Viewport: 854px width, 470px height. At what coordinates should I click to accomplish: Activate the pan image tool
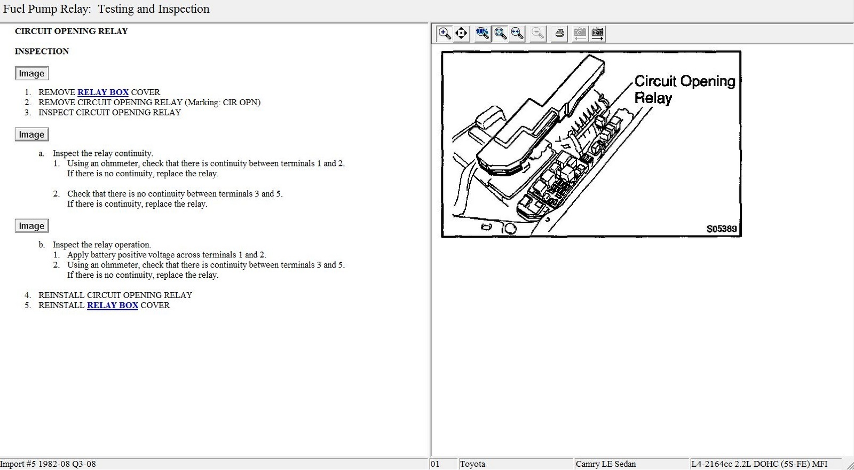461,34
